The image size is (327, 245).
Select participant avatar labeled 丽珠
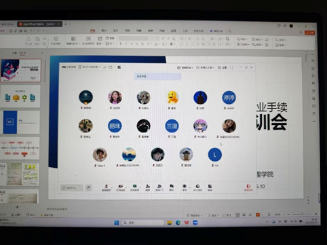(115, 126)
